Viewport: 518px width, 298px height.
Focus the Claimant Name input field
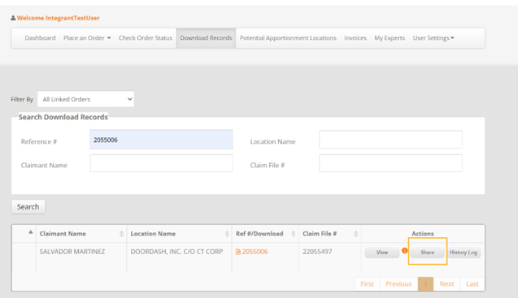[x=162, y=163]
